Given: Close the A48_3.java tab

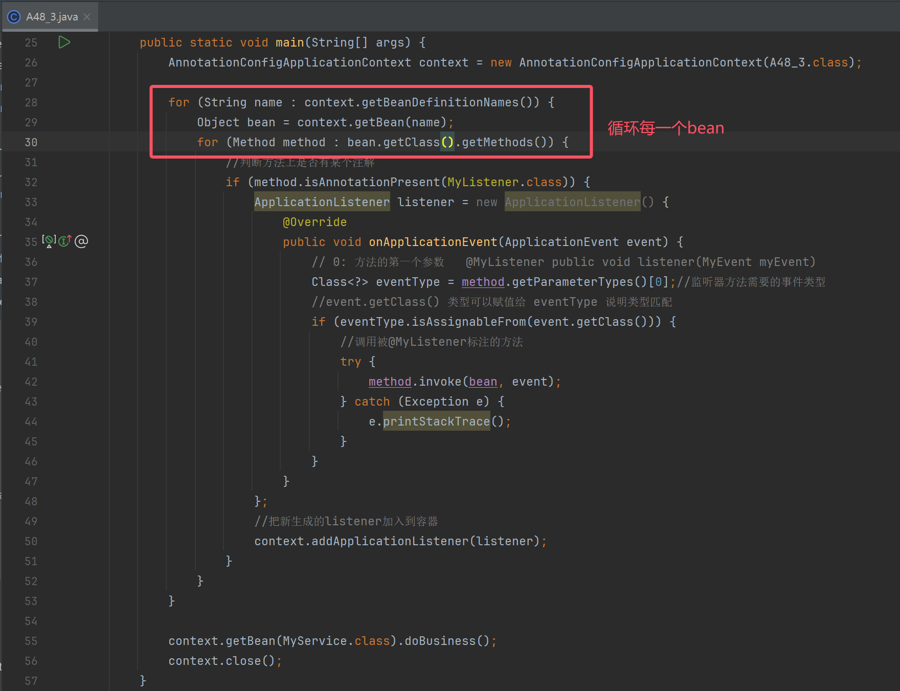Looking at the screenshot, I should [x=87, y=17].
